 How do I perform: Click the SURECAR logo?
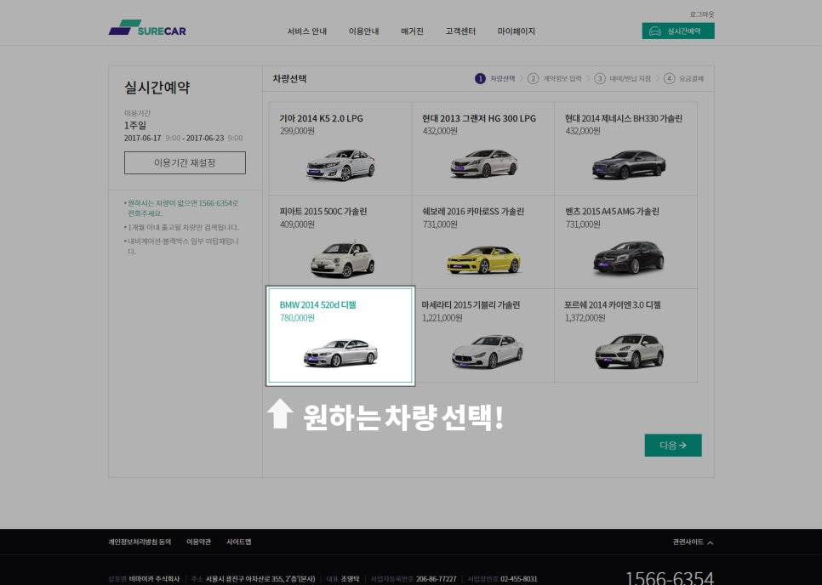tap(147, 28)
